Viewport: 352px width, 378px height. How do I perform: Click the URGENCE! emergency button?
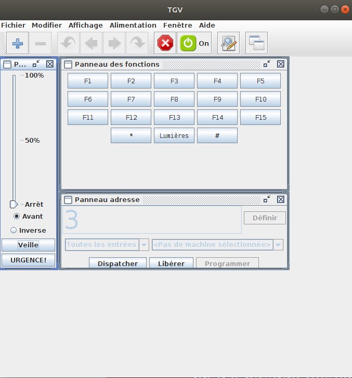pyautogui.click(x=29, y=260)
